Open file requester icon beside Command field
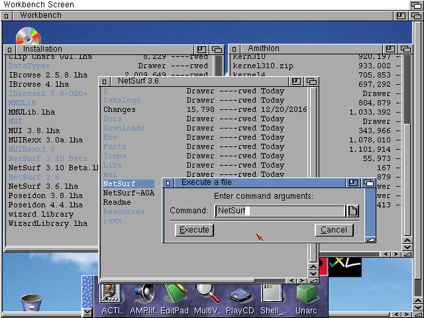The height and width of the screenshot is (318, 424). 353,211
